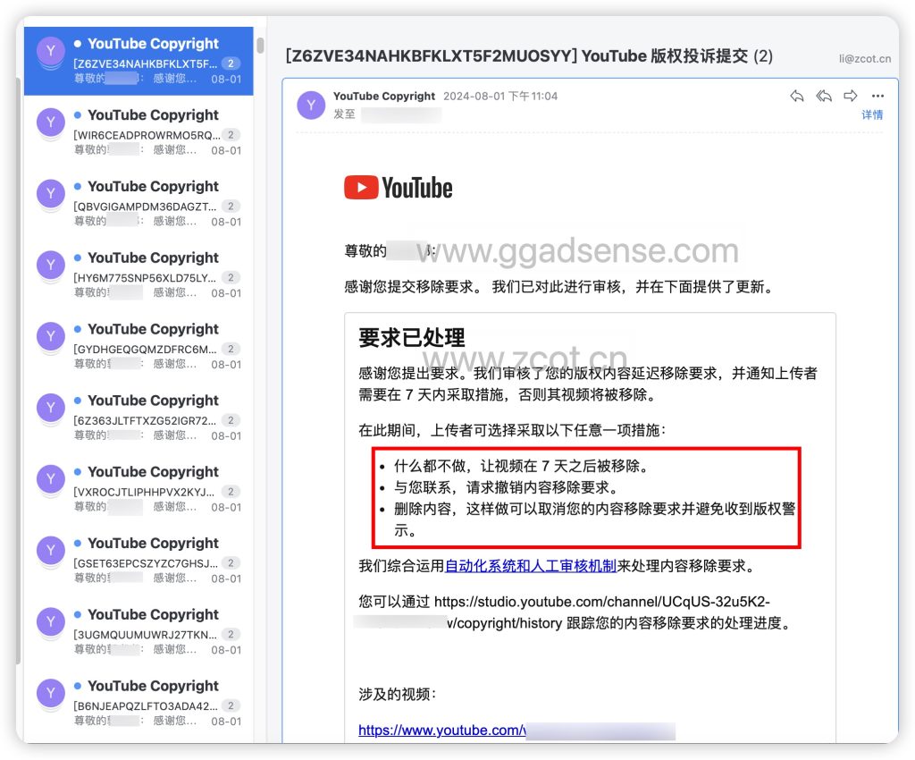915x760 pixels.
Task: Open the VXROCJTLIPHHPVX2KYJ email subject
Action: pos(145,492)
